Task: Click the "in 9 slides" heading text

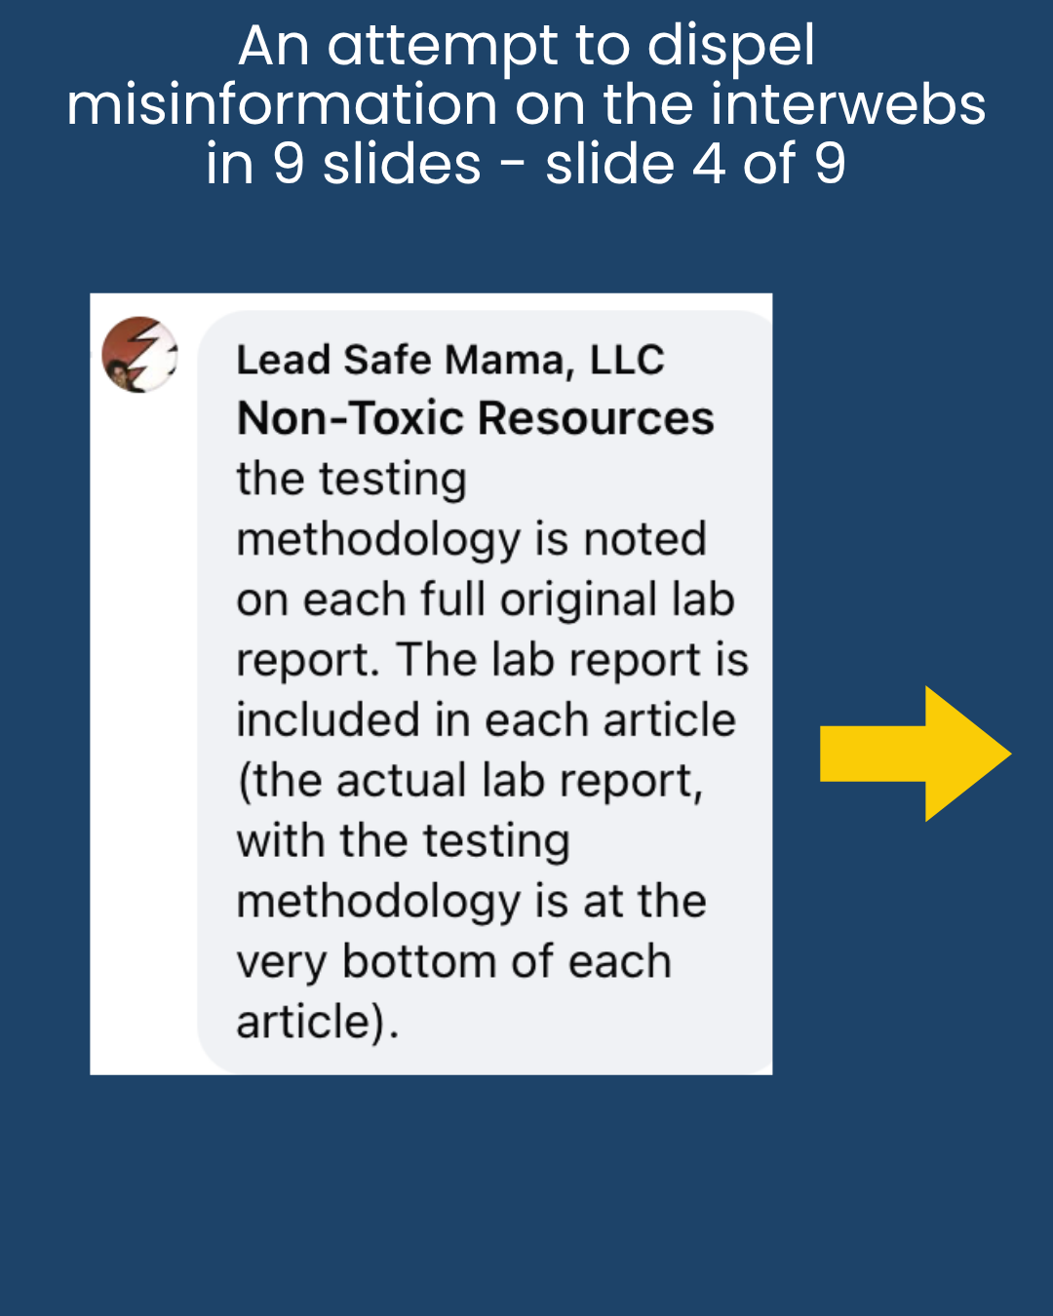Action: 343,164
